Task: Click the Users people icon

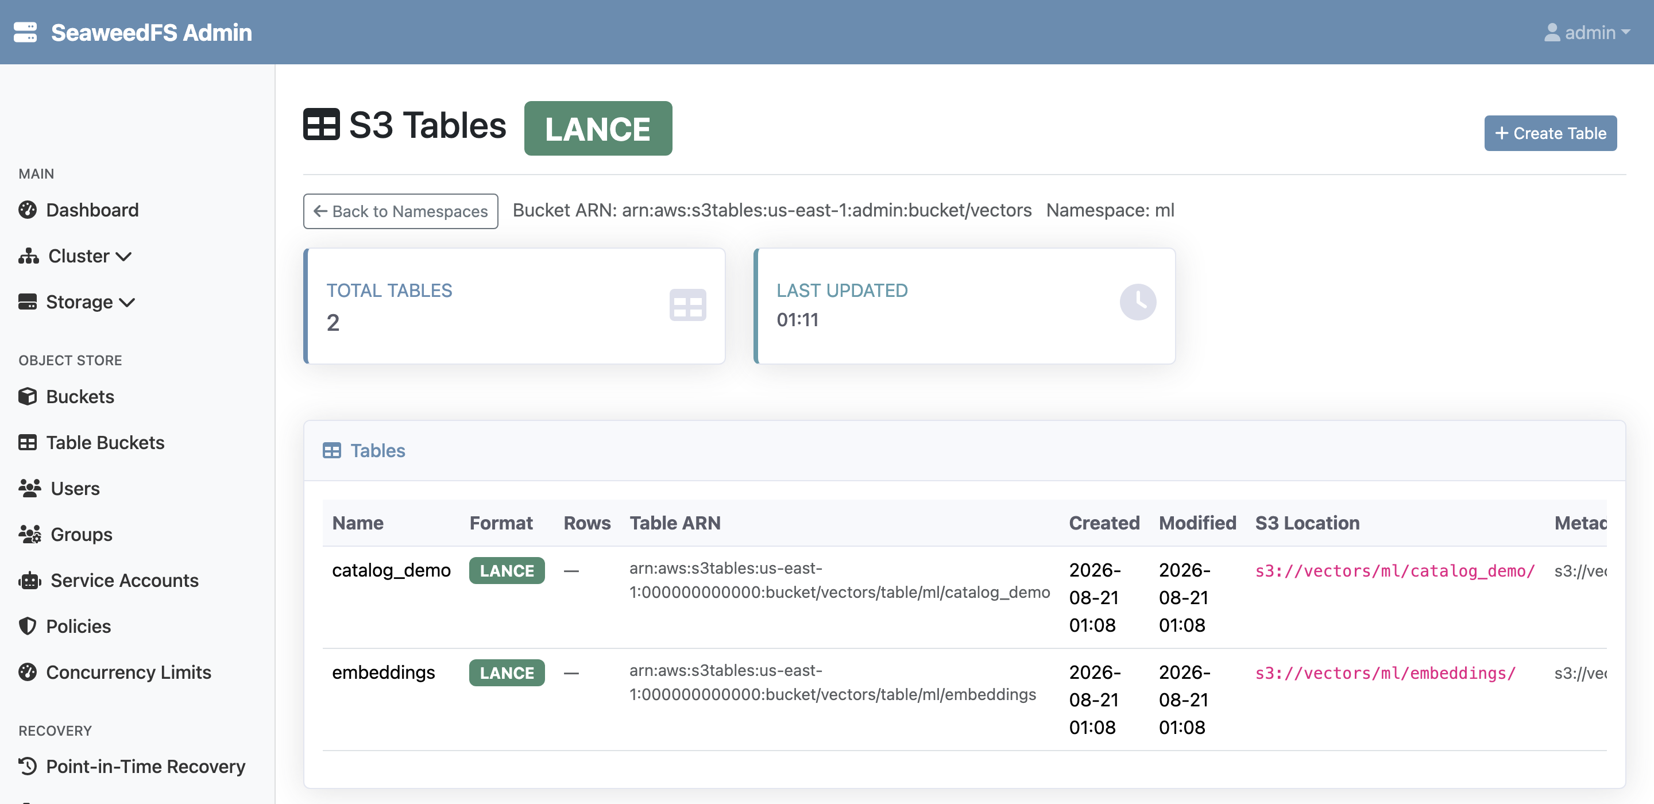Action: [29, 488]
